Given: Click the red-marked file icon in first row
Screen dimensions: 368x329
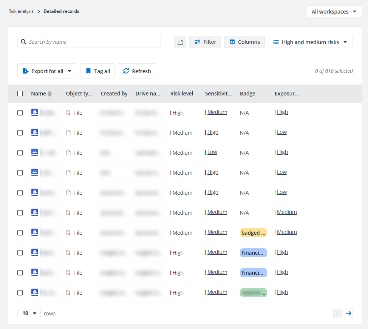Looking at the screenshot, I should coord(68,113).
